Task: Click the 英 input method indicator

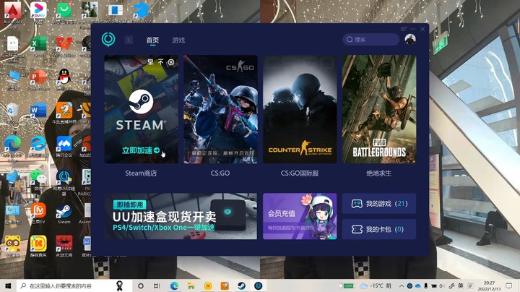Action: click(461, 285)
